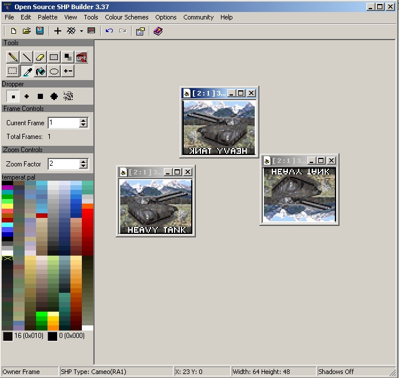399x378 pixels.
Task: Click the Current Frame input field
Action: tap(64, 123)
